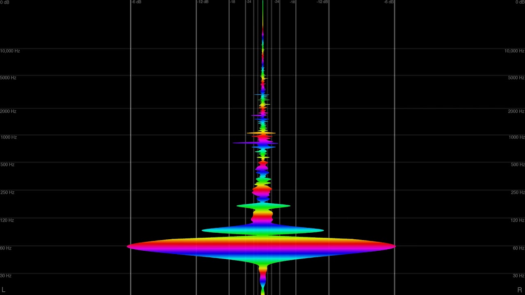Click the 0 dB label on R side
Image resolution: width=525 pixels, height=295 pixels.
520,2
